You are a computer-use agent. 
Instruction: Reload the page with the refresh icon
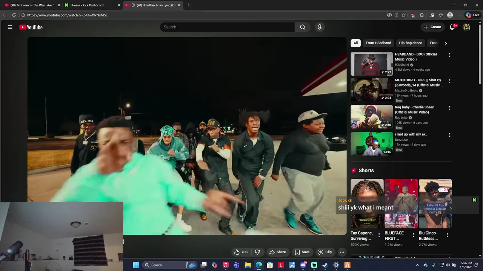tap(14, 15)
